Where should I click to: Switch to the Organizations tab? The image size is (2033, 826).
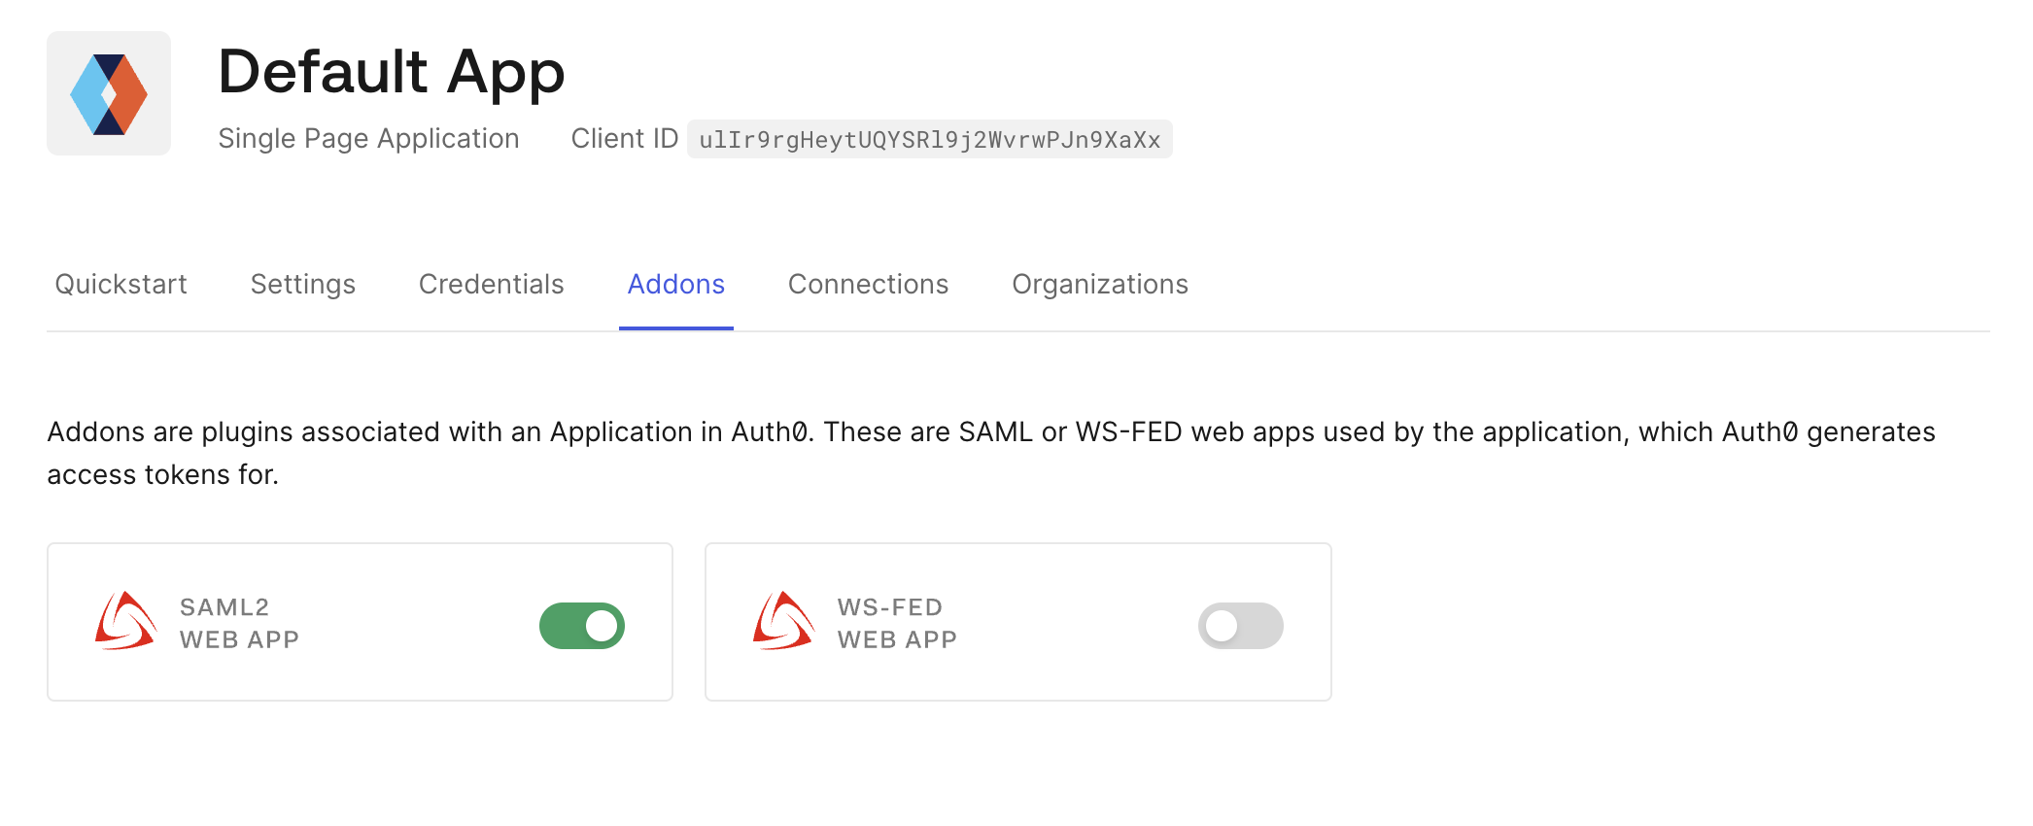(x=1100, y=284)
